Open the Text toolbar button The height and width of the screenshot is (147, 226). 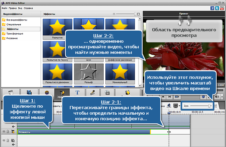[78, 92]
